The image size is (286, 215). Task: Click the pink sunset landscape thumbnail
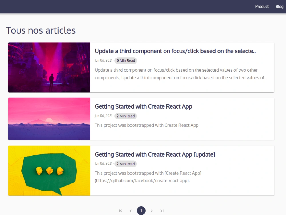click(49, 119)
